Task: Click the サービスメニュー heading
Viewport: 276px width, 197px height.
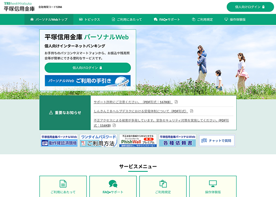Action: 138,166
